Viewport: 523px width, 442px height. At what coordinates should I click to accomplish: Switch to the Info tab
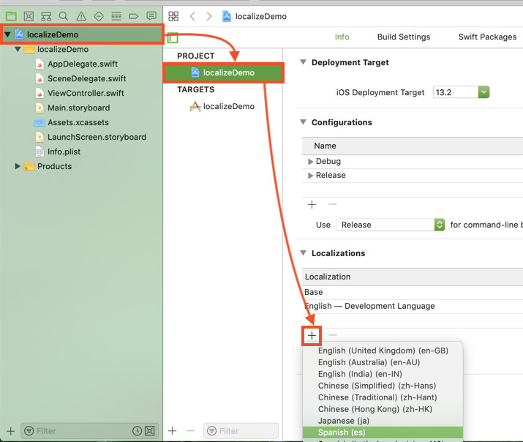[342, 37]
